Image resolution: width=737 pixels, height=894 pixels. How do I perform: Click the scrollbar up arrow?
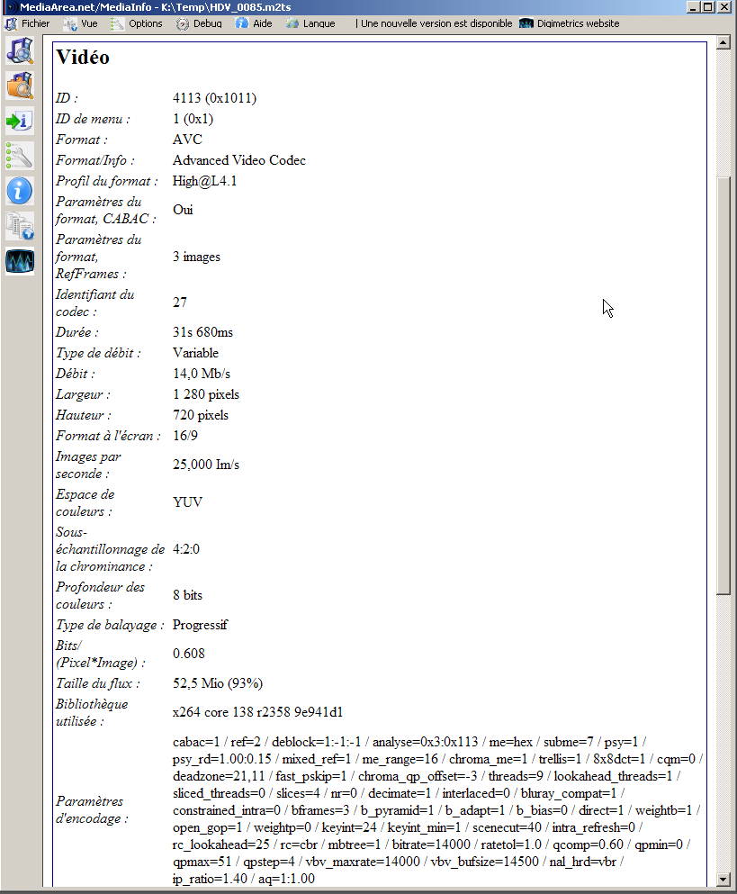724,42
